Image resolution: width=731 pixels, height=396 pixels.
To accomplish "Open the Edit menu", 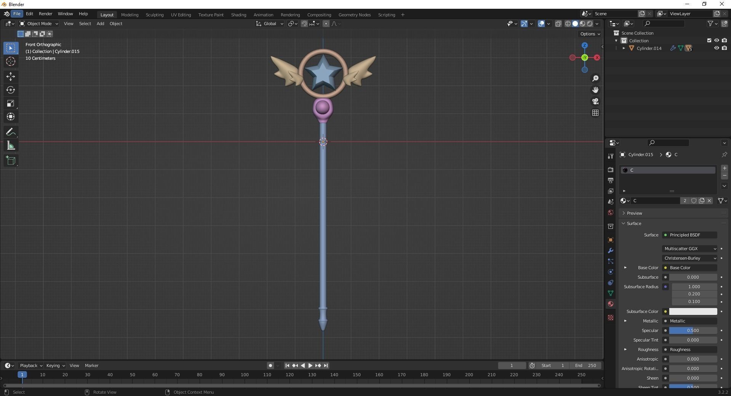I will point(29,14).
